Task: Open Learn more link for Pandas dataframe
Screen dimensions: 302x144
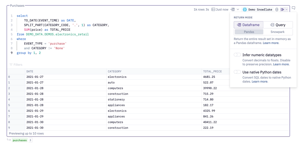Action: point(271,43)
